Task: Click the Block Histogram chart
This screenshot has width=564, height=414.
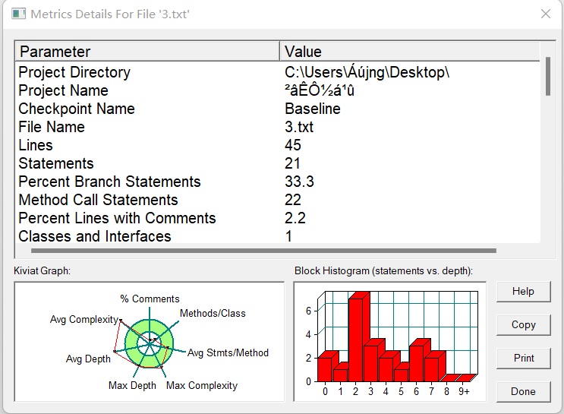Action: 390,342
